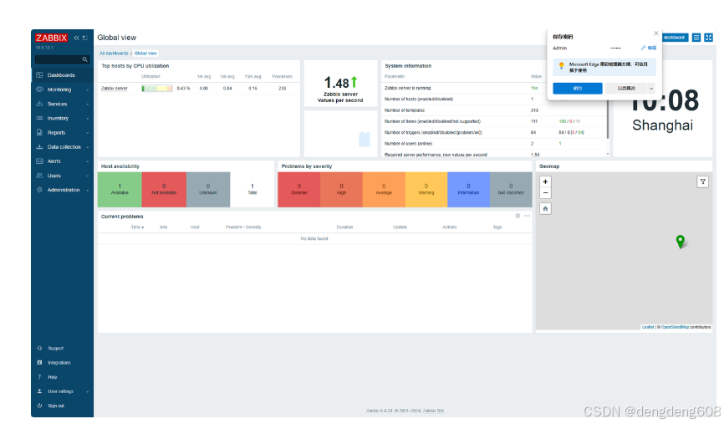Open the Dashboards menu item

point(61,74)
